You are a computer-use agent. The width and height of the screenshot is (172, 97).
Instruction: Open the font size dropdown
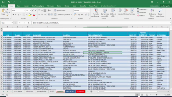[30, 11]
